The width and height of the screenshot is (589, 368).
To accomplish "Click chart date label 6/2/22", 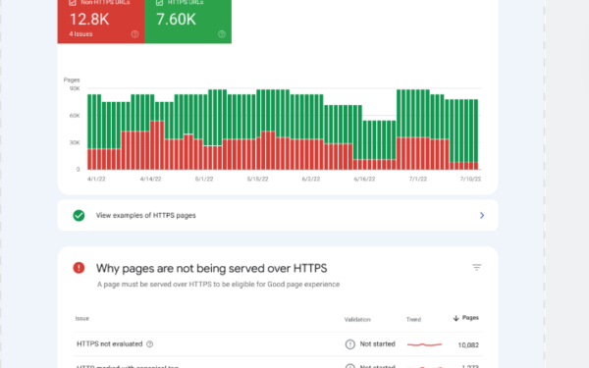I will (x=311, y=180).
